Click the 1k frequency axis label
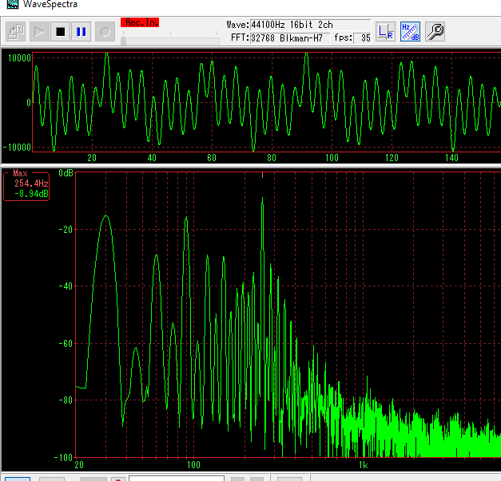This screenshot has height=481, width=501. pos(363,465)
